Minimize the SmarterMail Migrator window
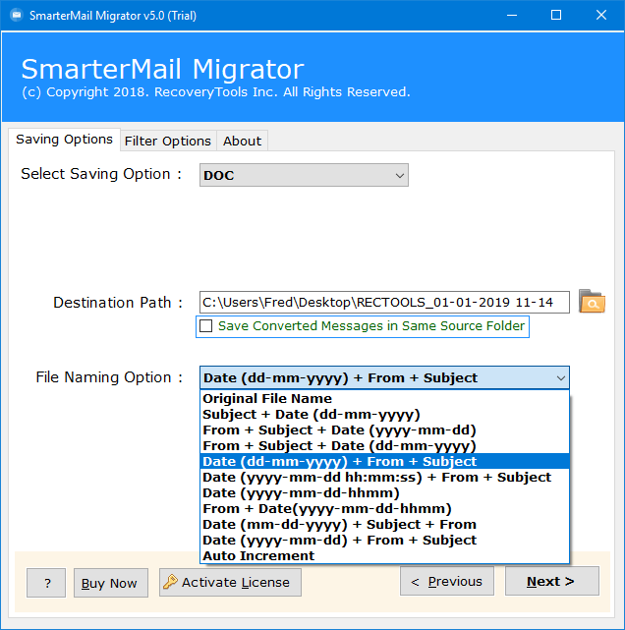 click(512, 16)
